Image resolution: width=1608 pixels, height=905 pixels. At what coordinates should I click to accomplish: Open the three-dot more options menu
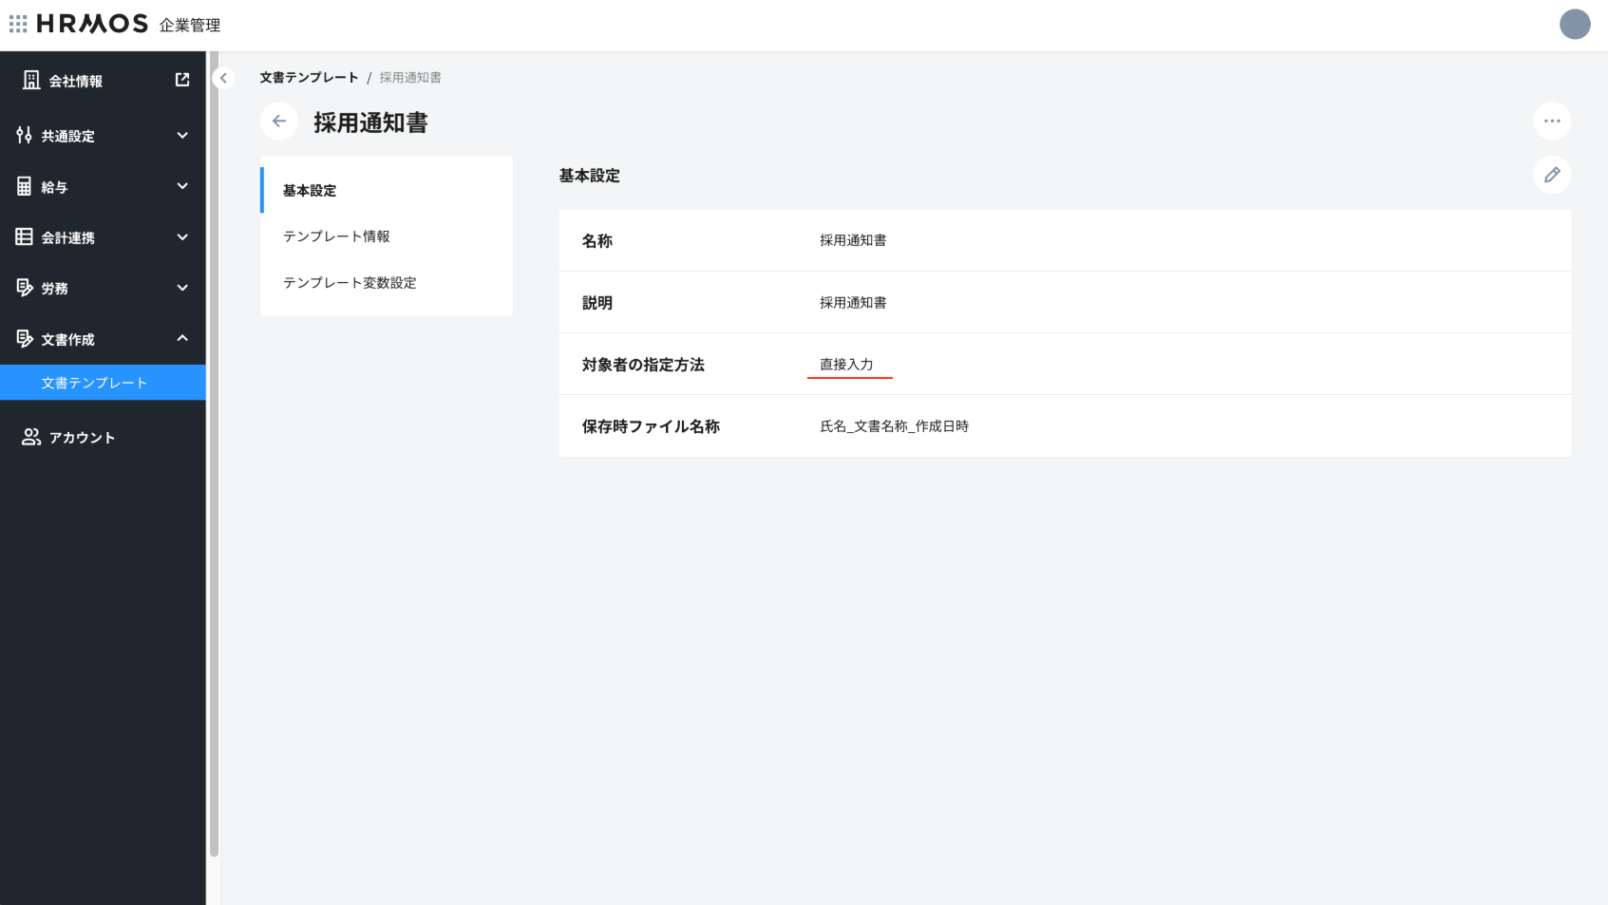point(1551,122)
